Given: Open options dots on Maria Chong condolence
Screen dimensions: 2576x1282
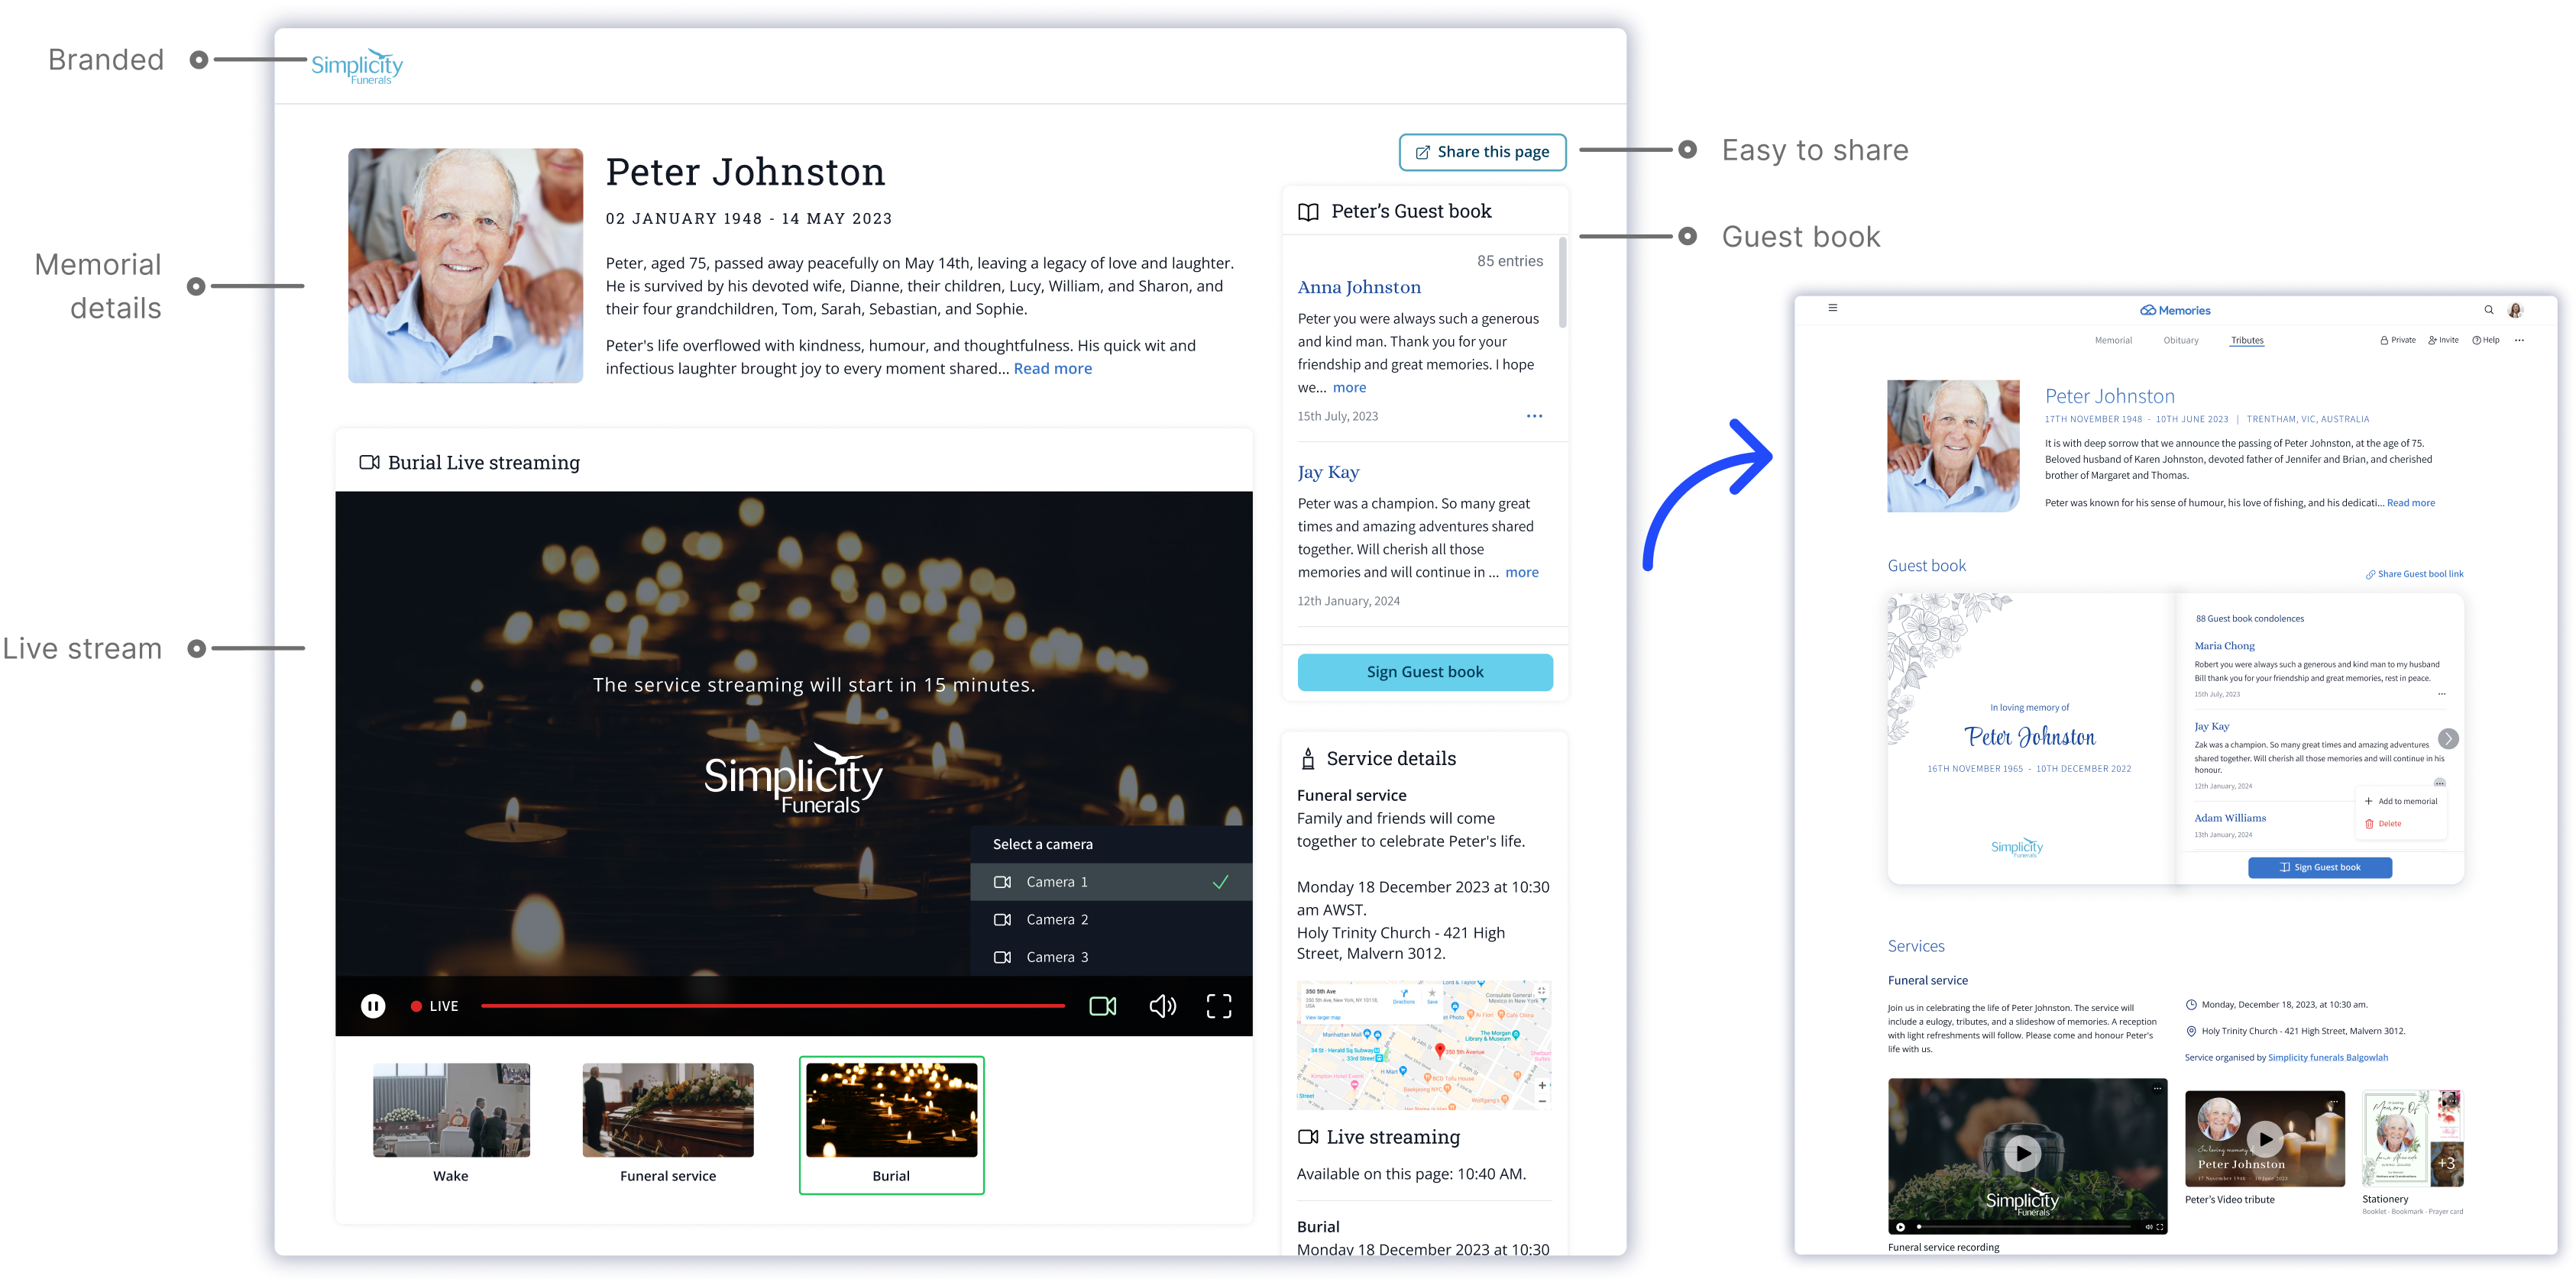Looking at the screenshot, I should click(x=2441, y=693).
